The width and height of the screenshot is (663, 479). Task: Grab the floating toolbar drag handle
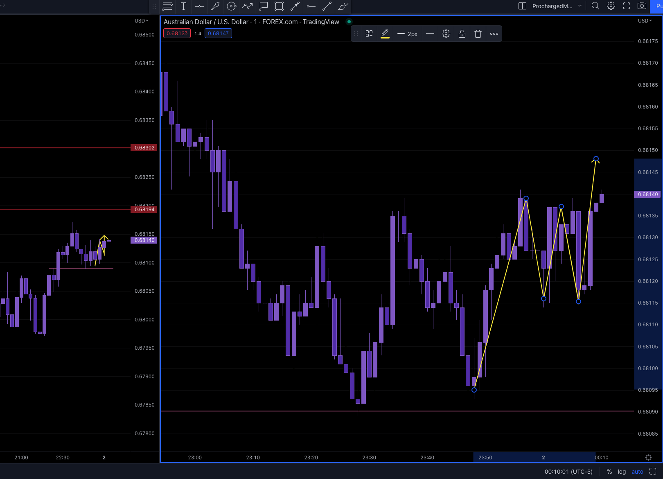356,34
